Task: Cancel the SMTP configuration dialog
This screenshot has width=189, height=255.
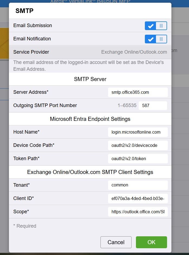Action: 116,242
